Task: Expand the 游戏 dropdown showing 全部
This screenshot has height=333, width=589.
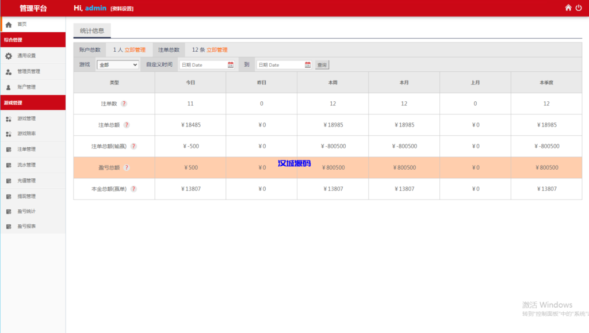Action: 117,65
